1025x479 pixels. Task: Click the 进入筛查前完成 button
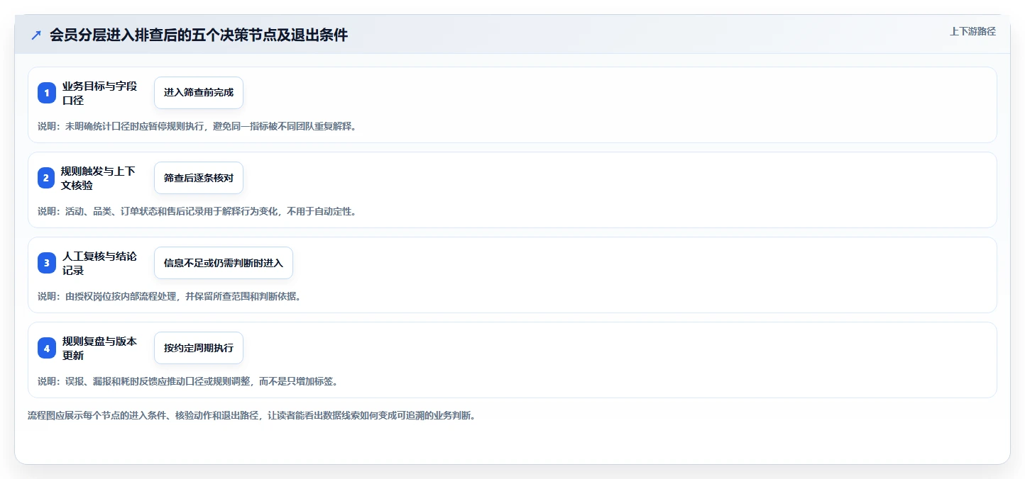click(199, 93)
